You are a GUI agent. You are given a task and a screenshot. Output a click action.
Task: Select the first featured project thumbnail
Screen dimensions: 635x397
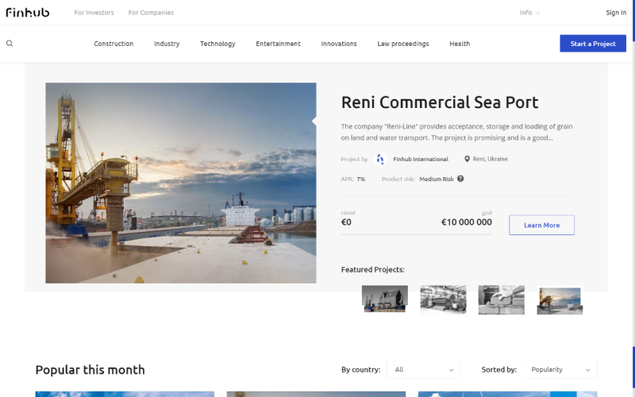pos(385,299)
